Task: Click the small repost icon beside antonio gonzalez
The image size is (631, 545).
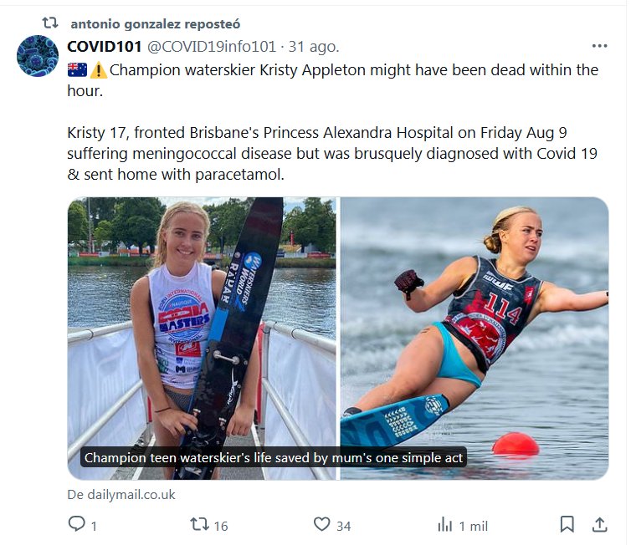Action: tap(50, 23)
